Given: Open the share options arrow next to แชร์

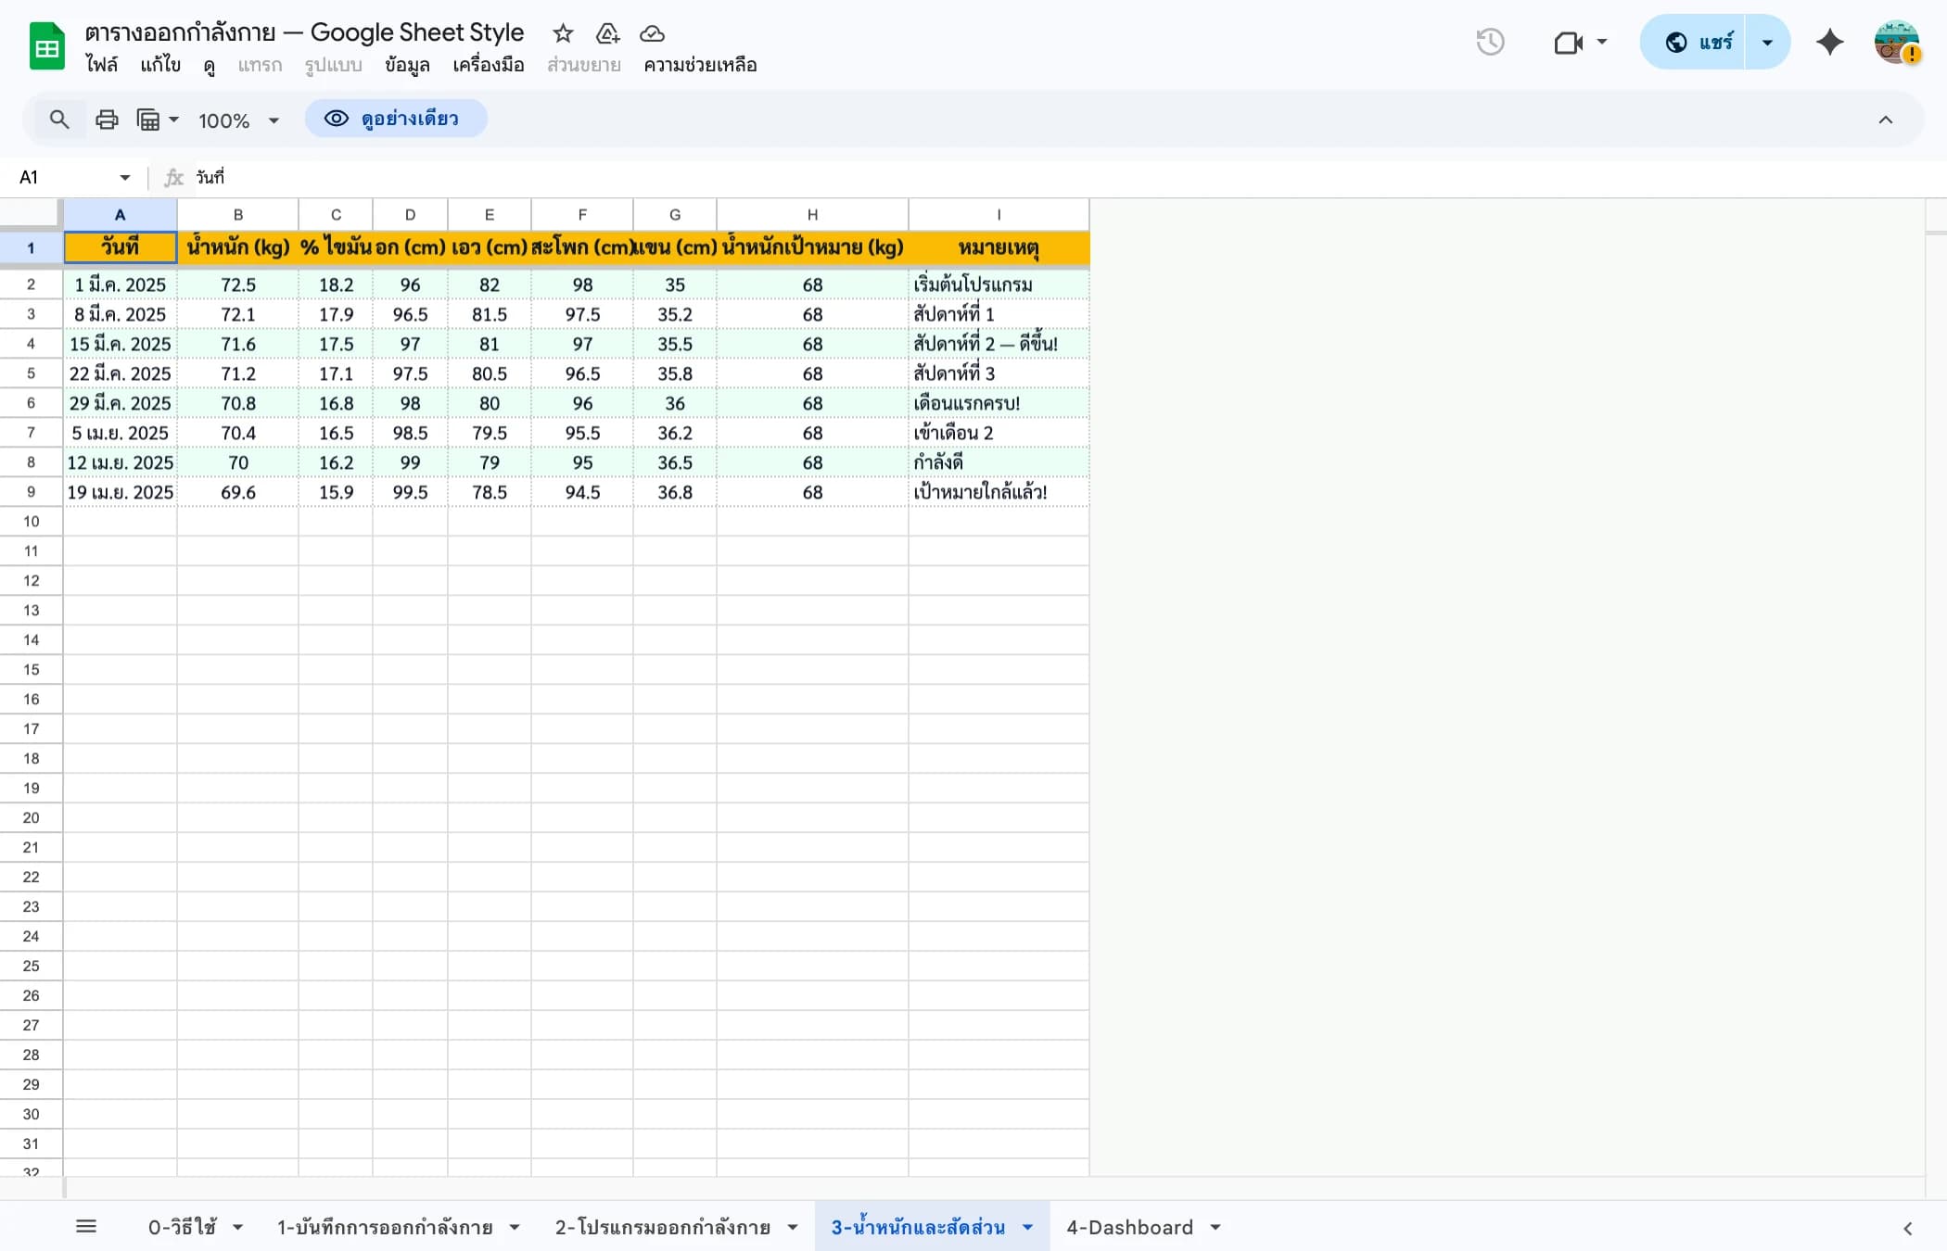Looking at the screenshot, I should (x=1767, y=42).
